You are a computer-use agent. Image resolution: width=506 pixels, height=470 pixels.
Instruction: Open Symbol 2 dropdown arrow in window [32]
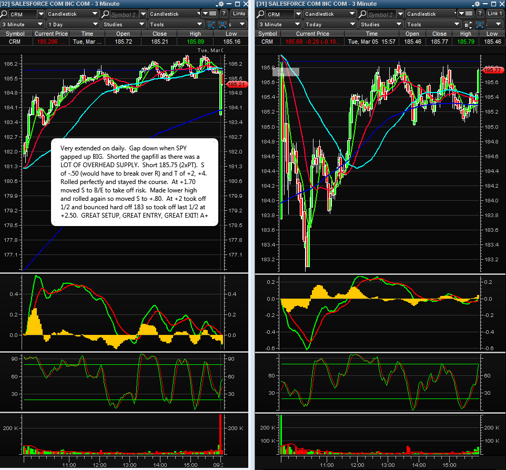coord(143,14)
